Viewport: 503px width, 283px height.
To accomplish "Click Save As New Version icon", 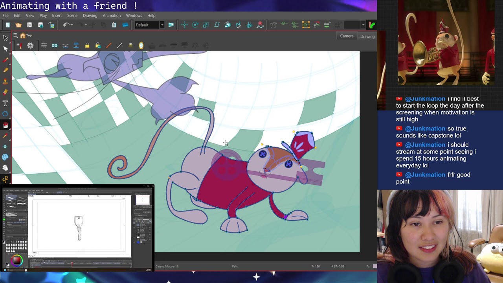I will [40, 25].
